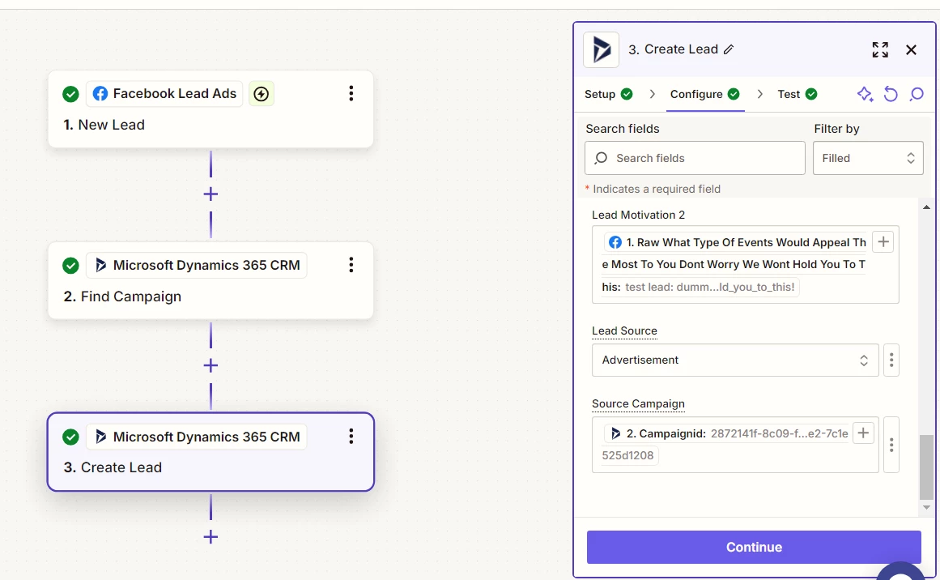
Task: Select the 1. New Lead step title
Action: click(104, 125)
